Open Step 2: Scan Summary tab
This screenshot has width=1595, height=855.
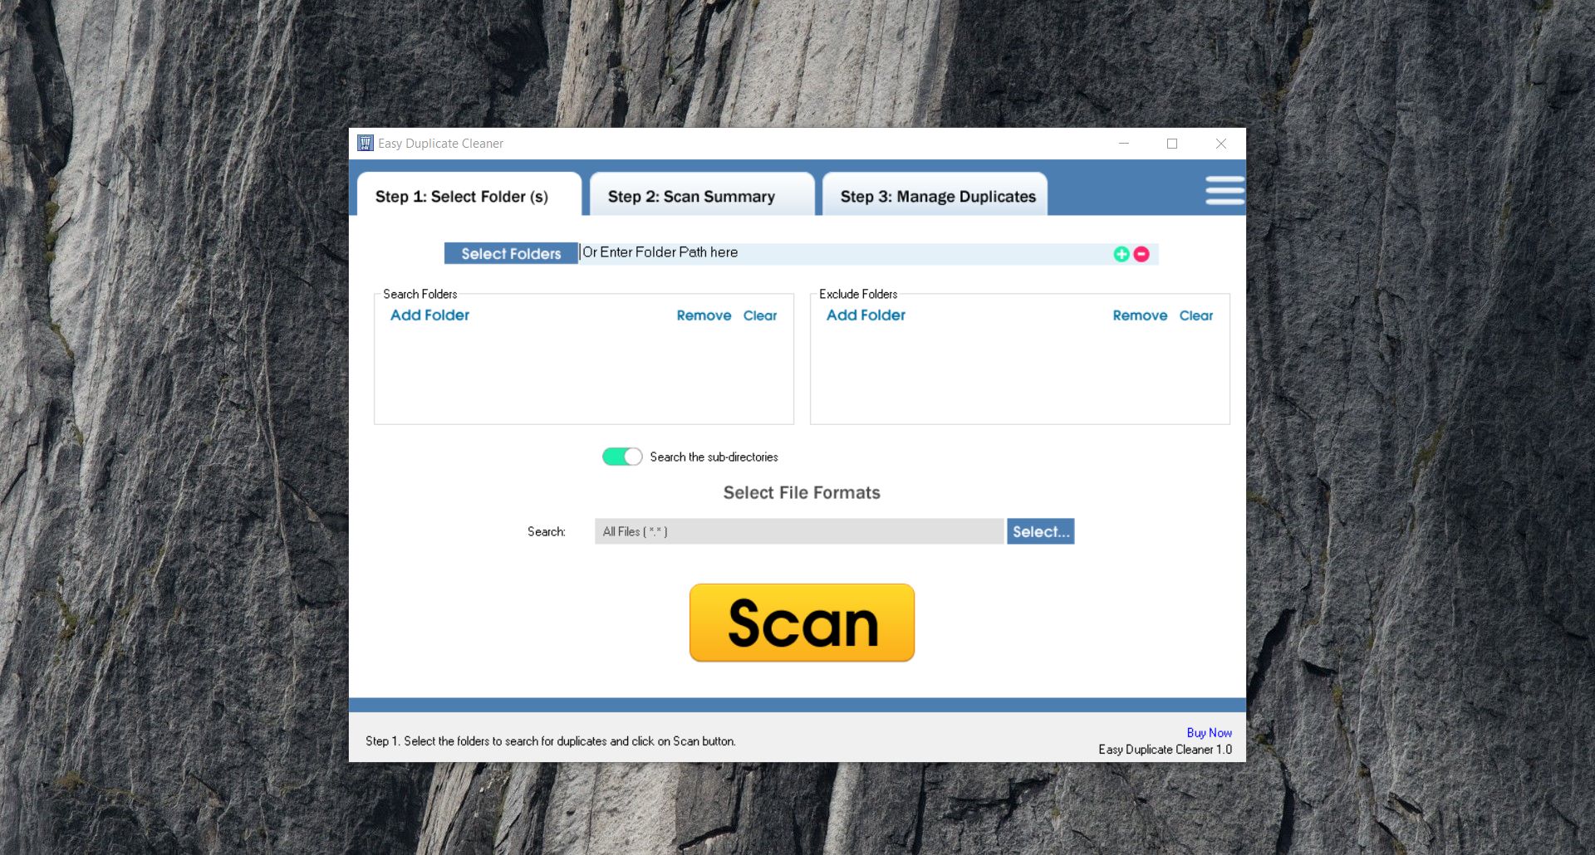(x=702, y=196)
